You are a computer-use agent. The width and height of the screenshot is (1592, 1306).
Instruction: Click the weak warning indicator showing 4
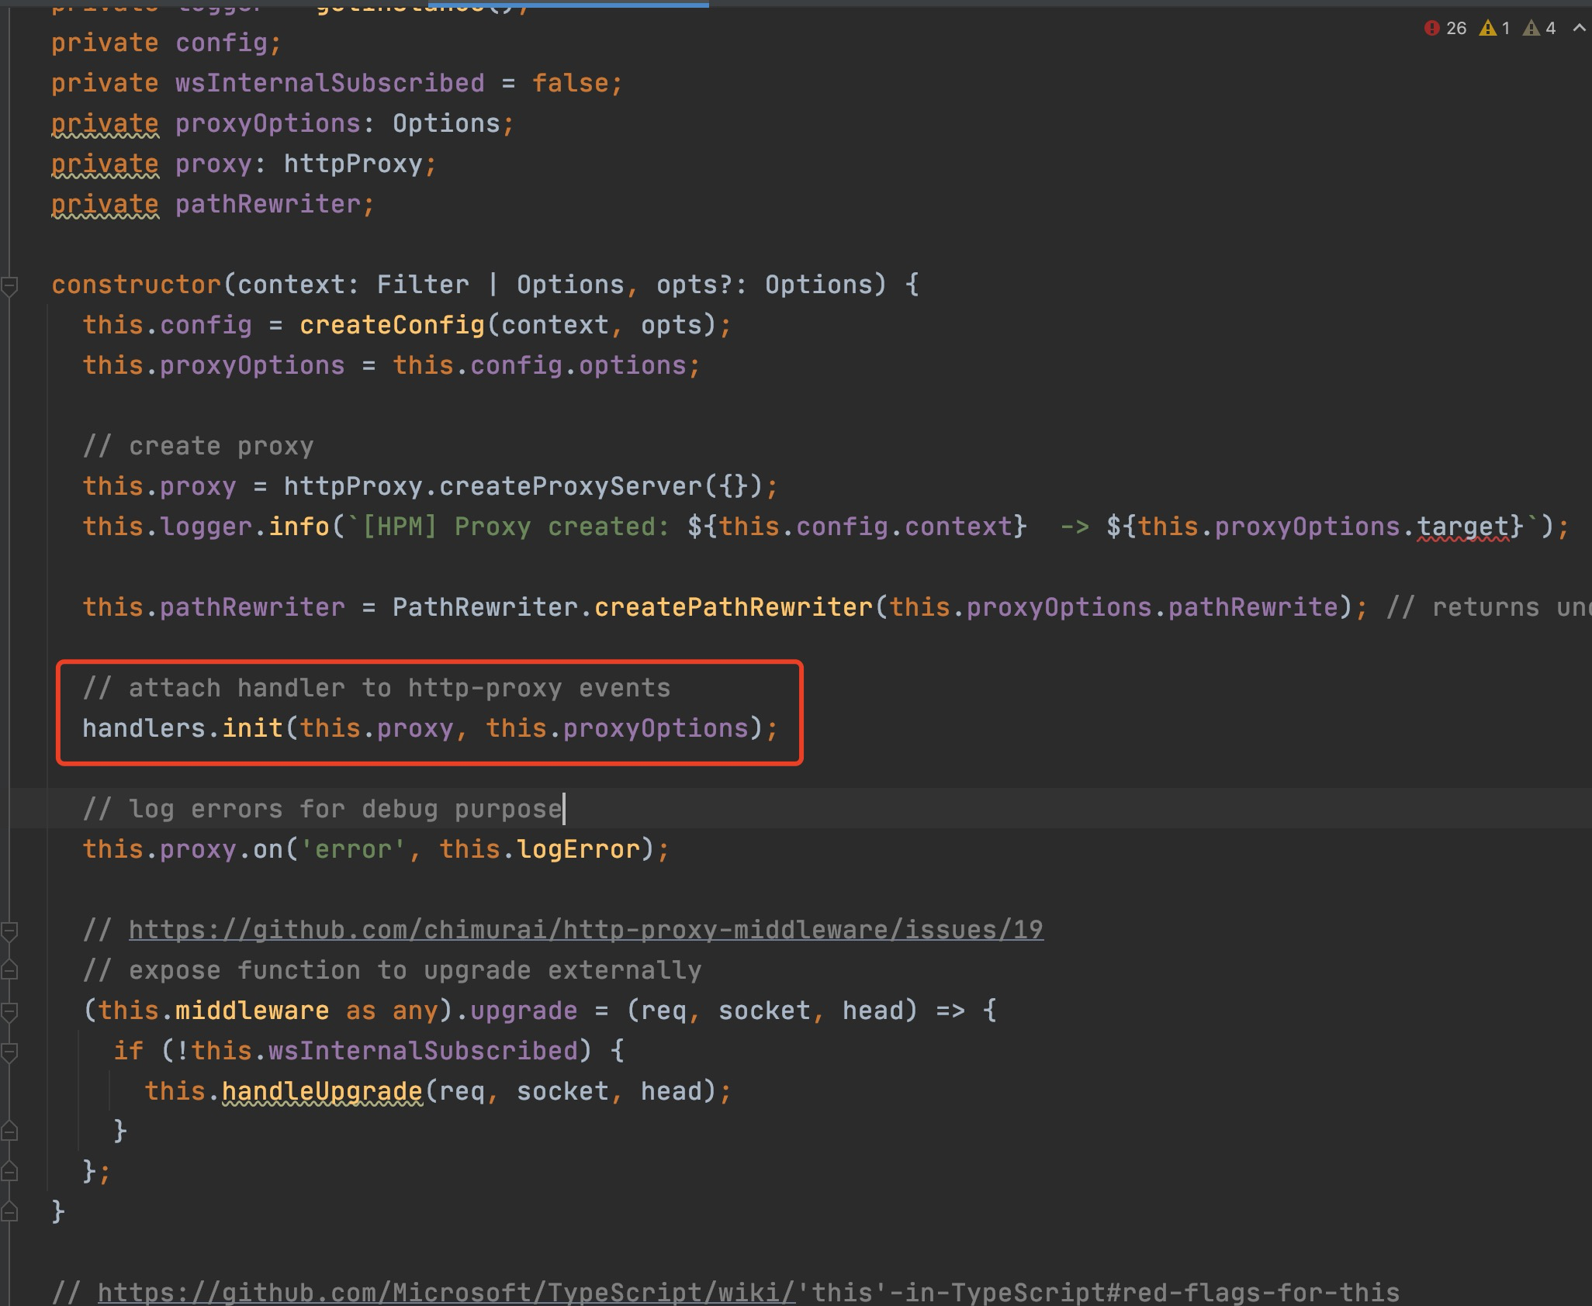tap(1539, 29)
